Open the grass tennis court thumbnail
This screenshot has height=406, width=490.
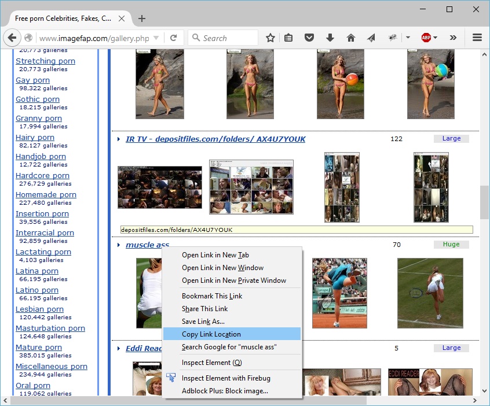click(x=430, y=293)
